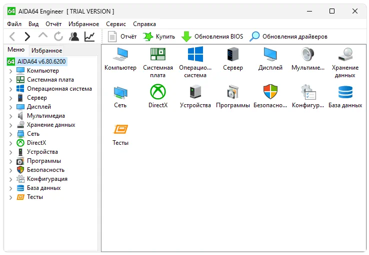Open the Устройства large icon

[195, 92]
